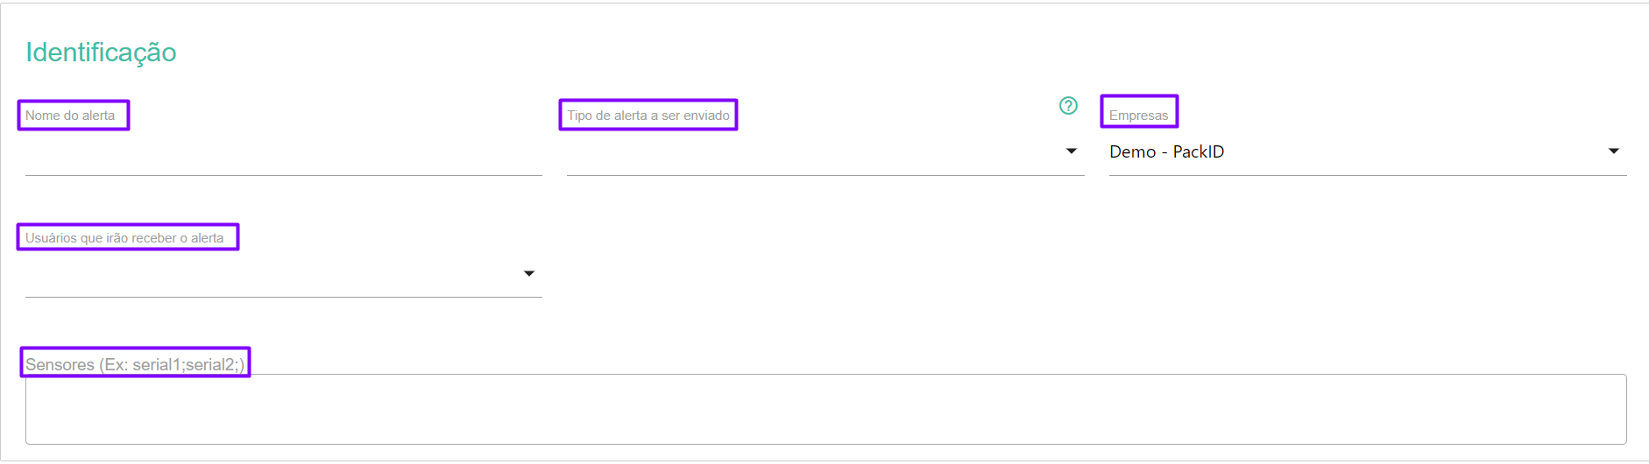Click the Identificação section heading
This screenshot has width=1649, height=464.
pos(101,53)
